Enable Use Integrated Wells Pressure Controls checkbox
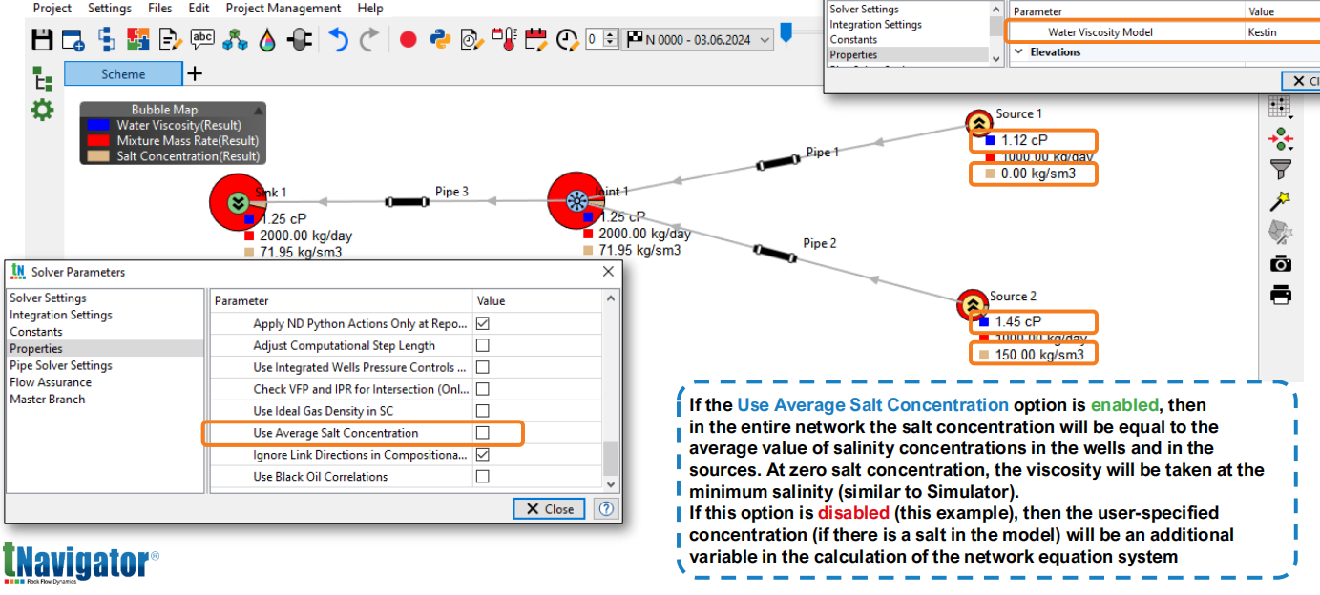 483,367
